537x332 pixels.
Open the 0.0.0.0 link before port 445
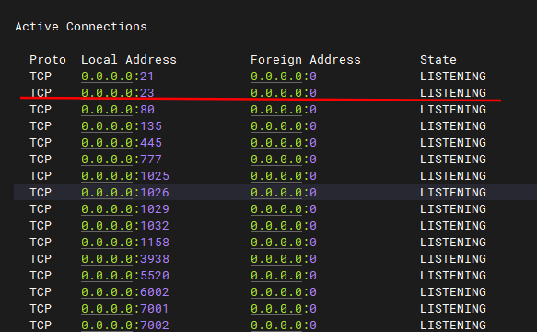(107, 143)
